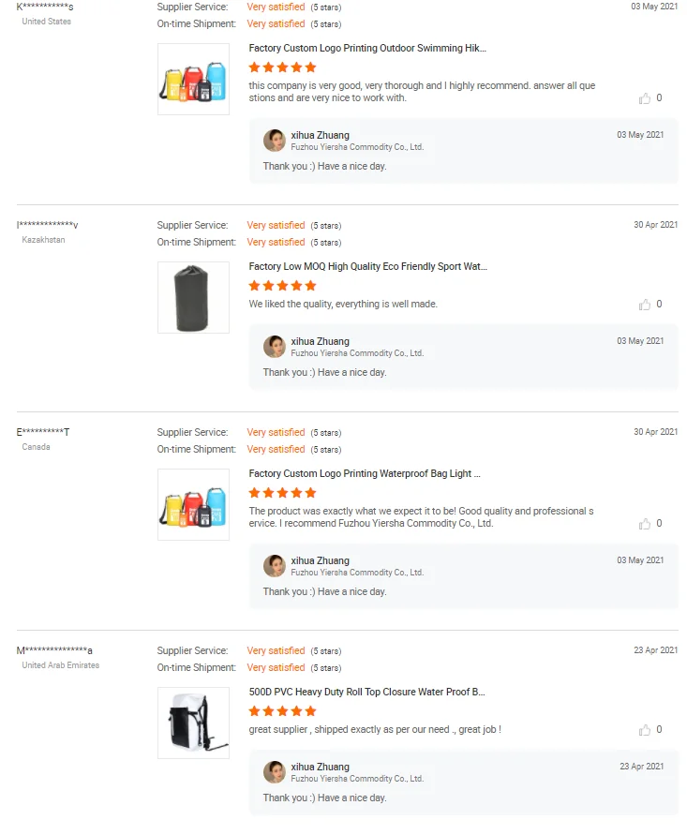Open the dry bags thumbnail in the Canada review
The width and height of the screenshot is (687, 835).
tap(193, 505)
